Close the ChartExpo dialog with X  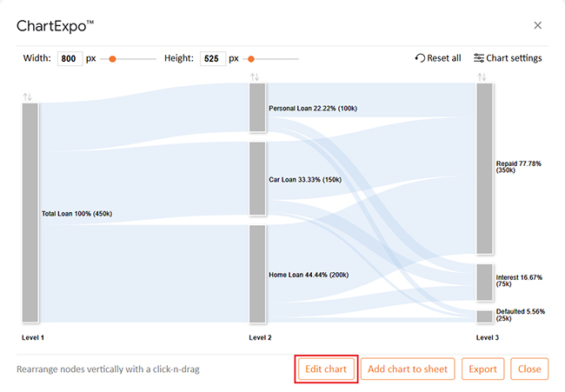pyautogui.click(x=538, y=25)
